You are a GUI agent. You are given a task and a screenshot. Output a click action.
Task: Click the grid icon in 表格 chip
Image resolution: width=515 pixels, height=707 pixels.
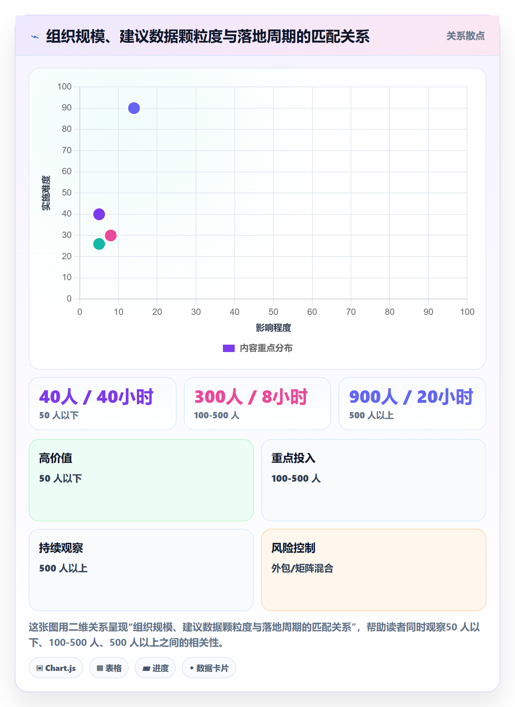[x=100, y=668]
